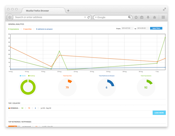Click the Total Impressions gauge showing 92
Image resolution: width=175 pixels, height=136 pixels.
pyautogui.click(x=146, y=87)
